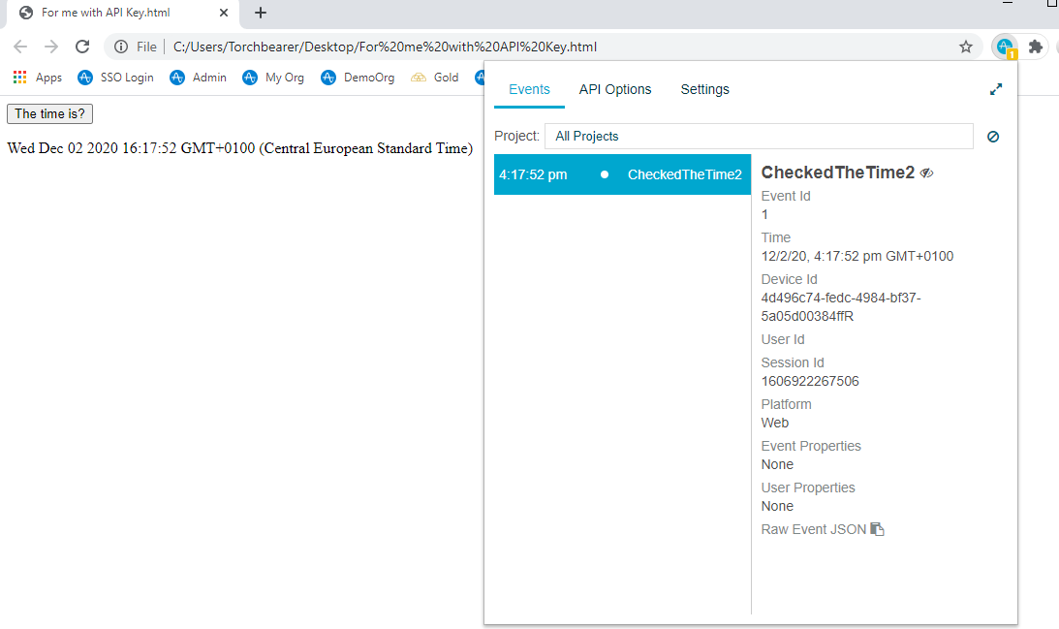Viewport: 1059px width, 629px height.
Task: Click the CheckedTheTime2 detail heading
Action: tap(837, 173)
